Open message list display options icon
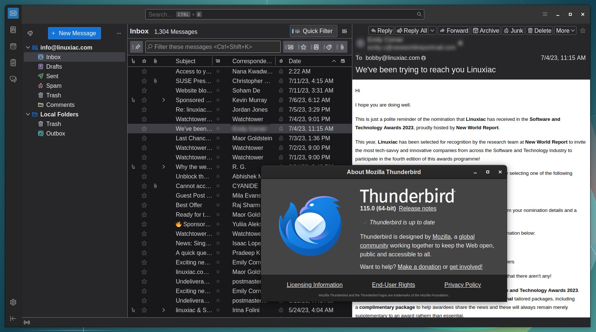The height and width of the screenshot is (332, 596). (344, 31)
